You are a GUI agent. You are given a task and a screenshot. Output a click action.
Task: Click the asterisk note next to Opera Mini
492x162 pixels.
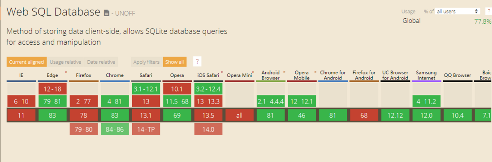click(x=253, y=73)
